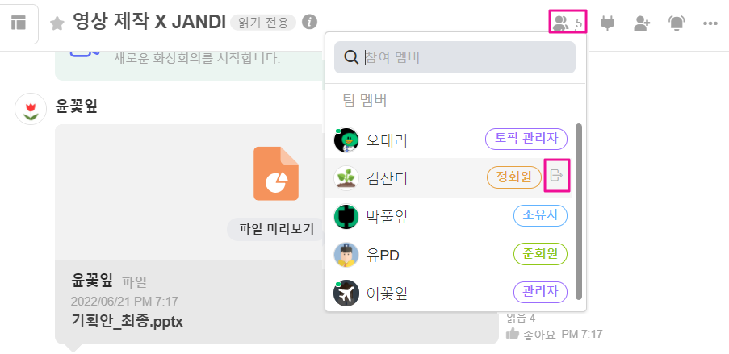The image size is (729, 354).
Task: Toggle the left sidebar panel icon
Action: tap(18, 23)
